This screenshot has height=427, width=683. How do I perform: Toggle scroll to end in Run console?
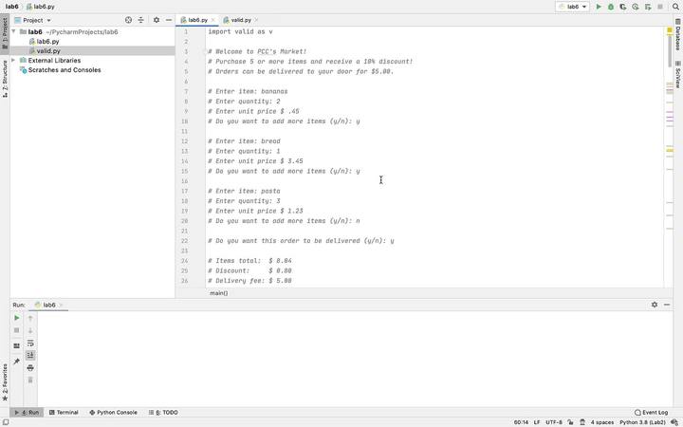[x=30, y=355]
